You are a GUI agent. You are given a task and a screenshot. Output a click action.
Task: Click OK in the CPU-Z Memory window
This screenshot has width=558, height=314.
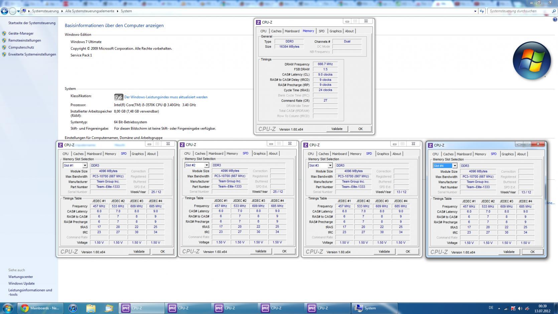[x=361, y=129]
